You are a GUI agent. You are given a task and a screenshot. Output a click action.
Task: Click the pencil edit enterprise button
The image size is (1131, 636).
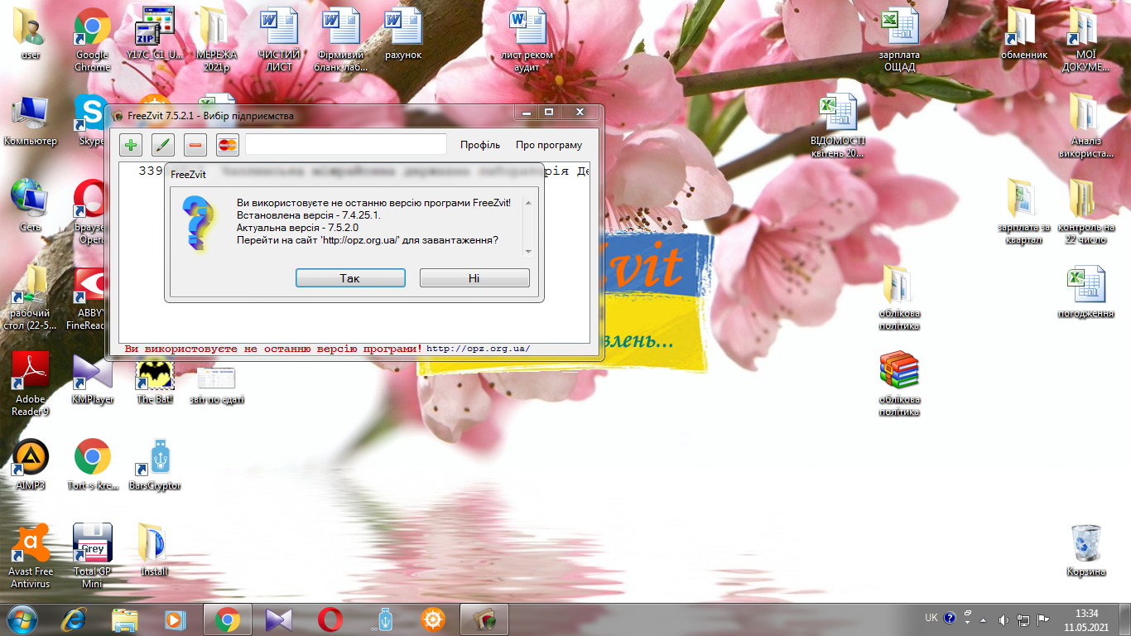pos(163,146)
